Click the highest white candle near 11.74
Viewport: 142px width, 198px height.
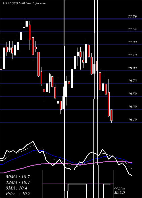click(27, 23)
